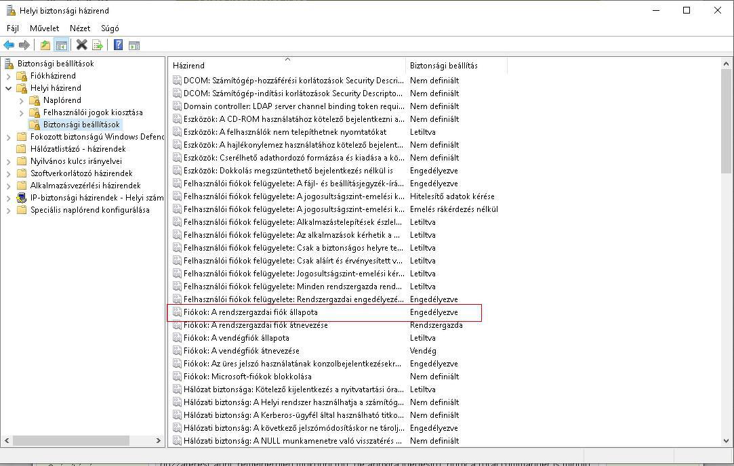Click the policy icon of Fiókok: A vendégfiók állapota
Screen dimensions: 734x466
177,338
